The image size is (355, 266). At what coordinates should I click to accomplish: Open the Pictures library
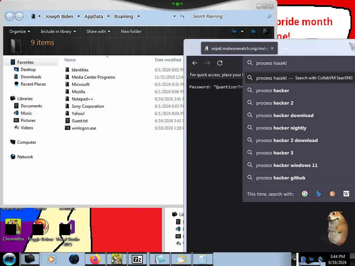click(x=28, y=120)
